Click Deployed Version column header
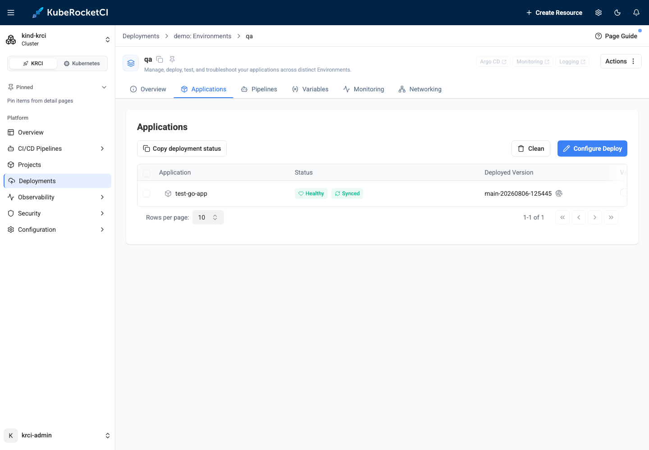The image size is (649, 450). point(509,172)
